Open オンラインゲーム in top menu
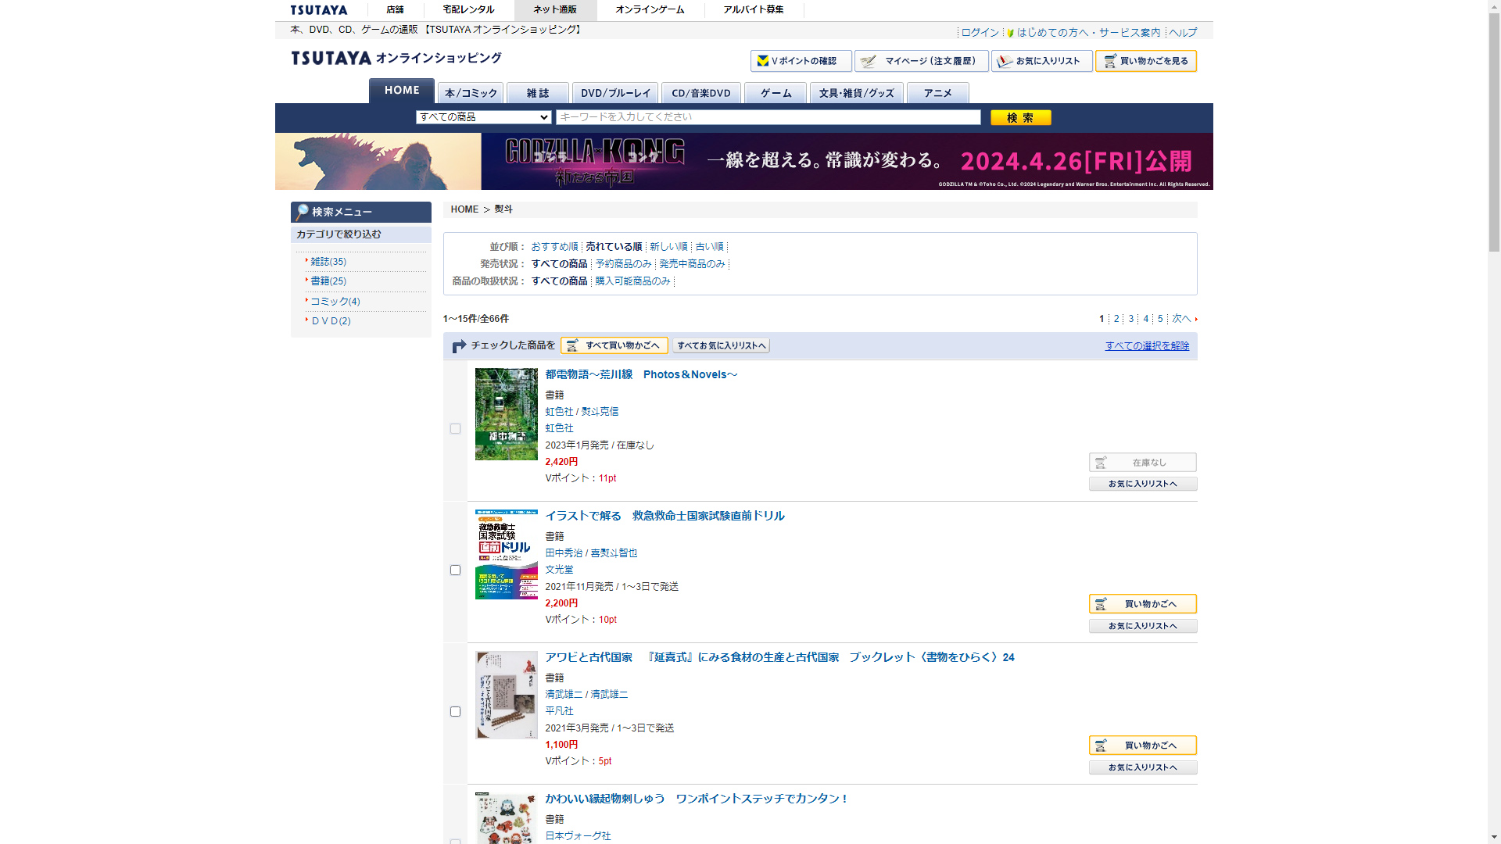 point(650,10)
